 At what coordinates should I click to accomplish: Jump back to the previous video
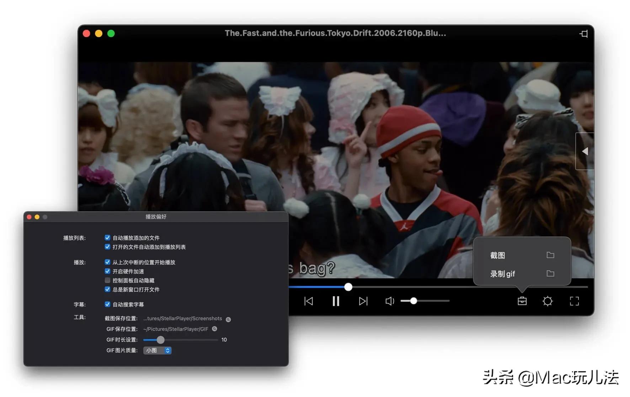click(x=309, y=301)
